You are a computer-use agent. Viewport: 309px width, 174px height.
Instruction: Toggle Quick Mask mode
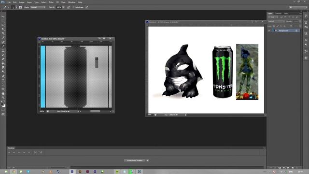click(x=3, y=110)
